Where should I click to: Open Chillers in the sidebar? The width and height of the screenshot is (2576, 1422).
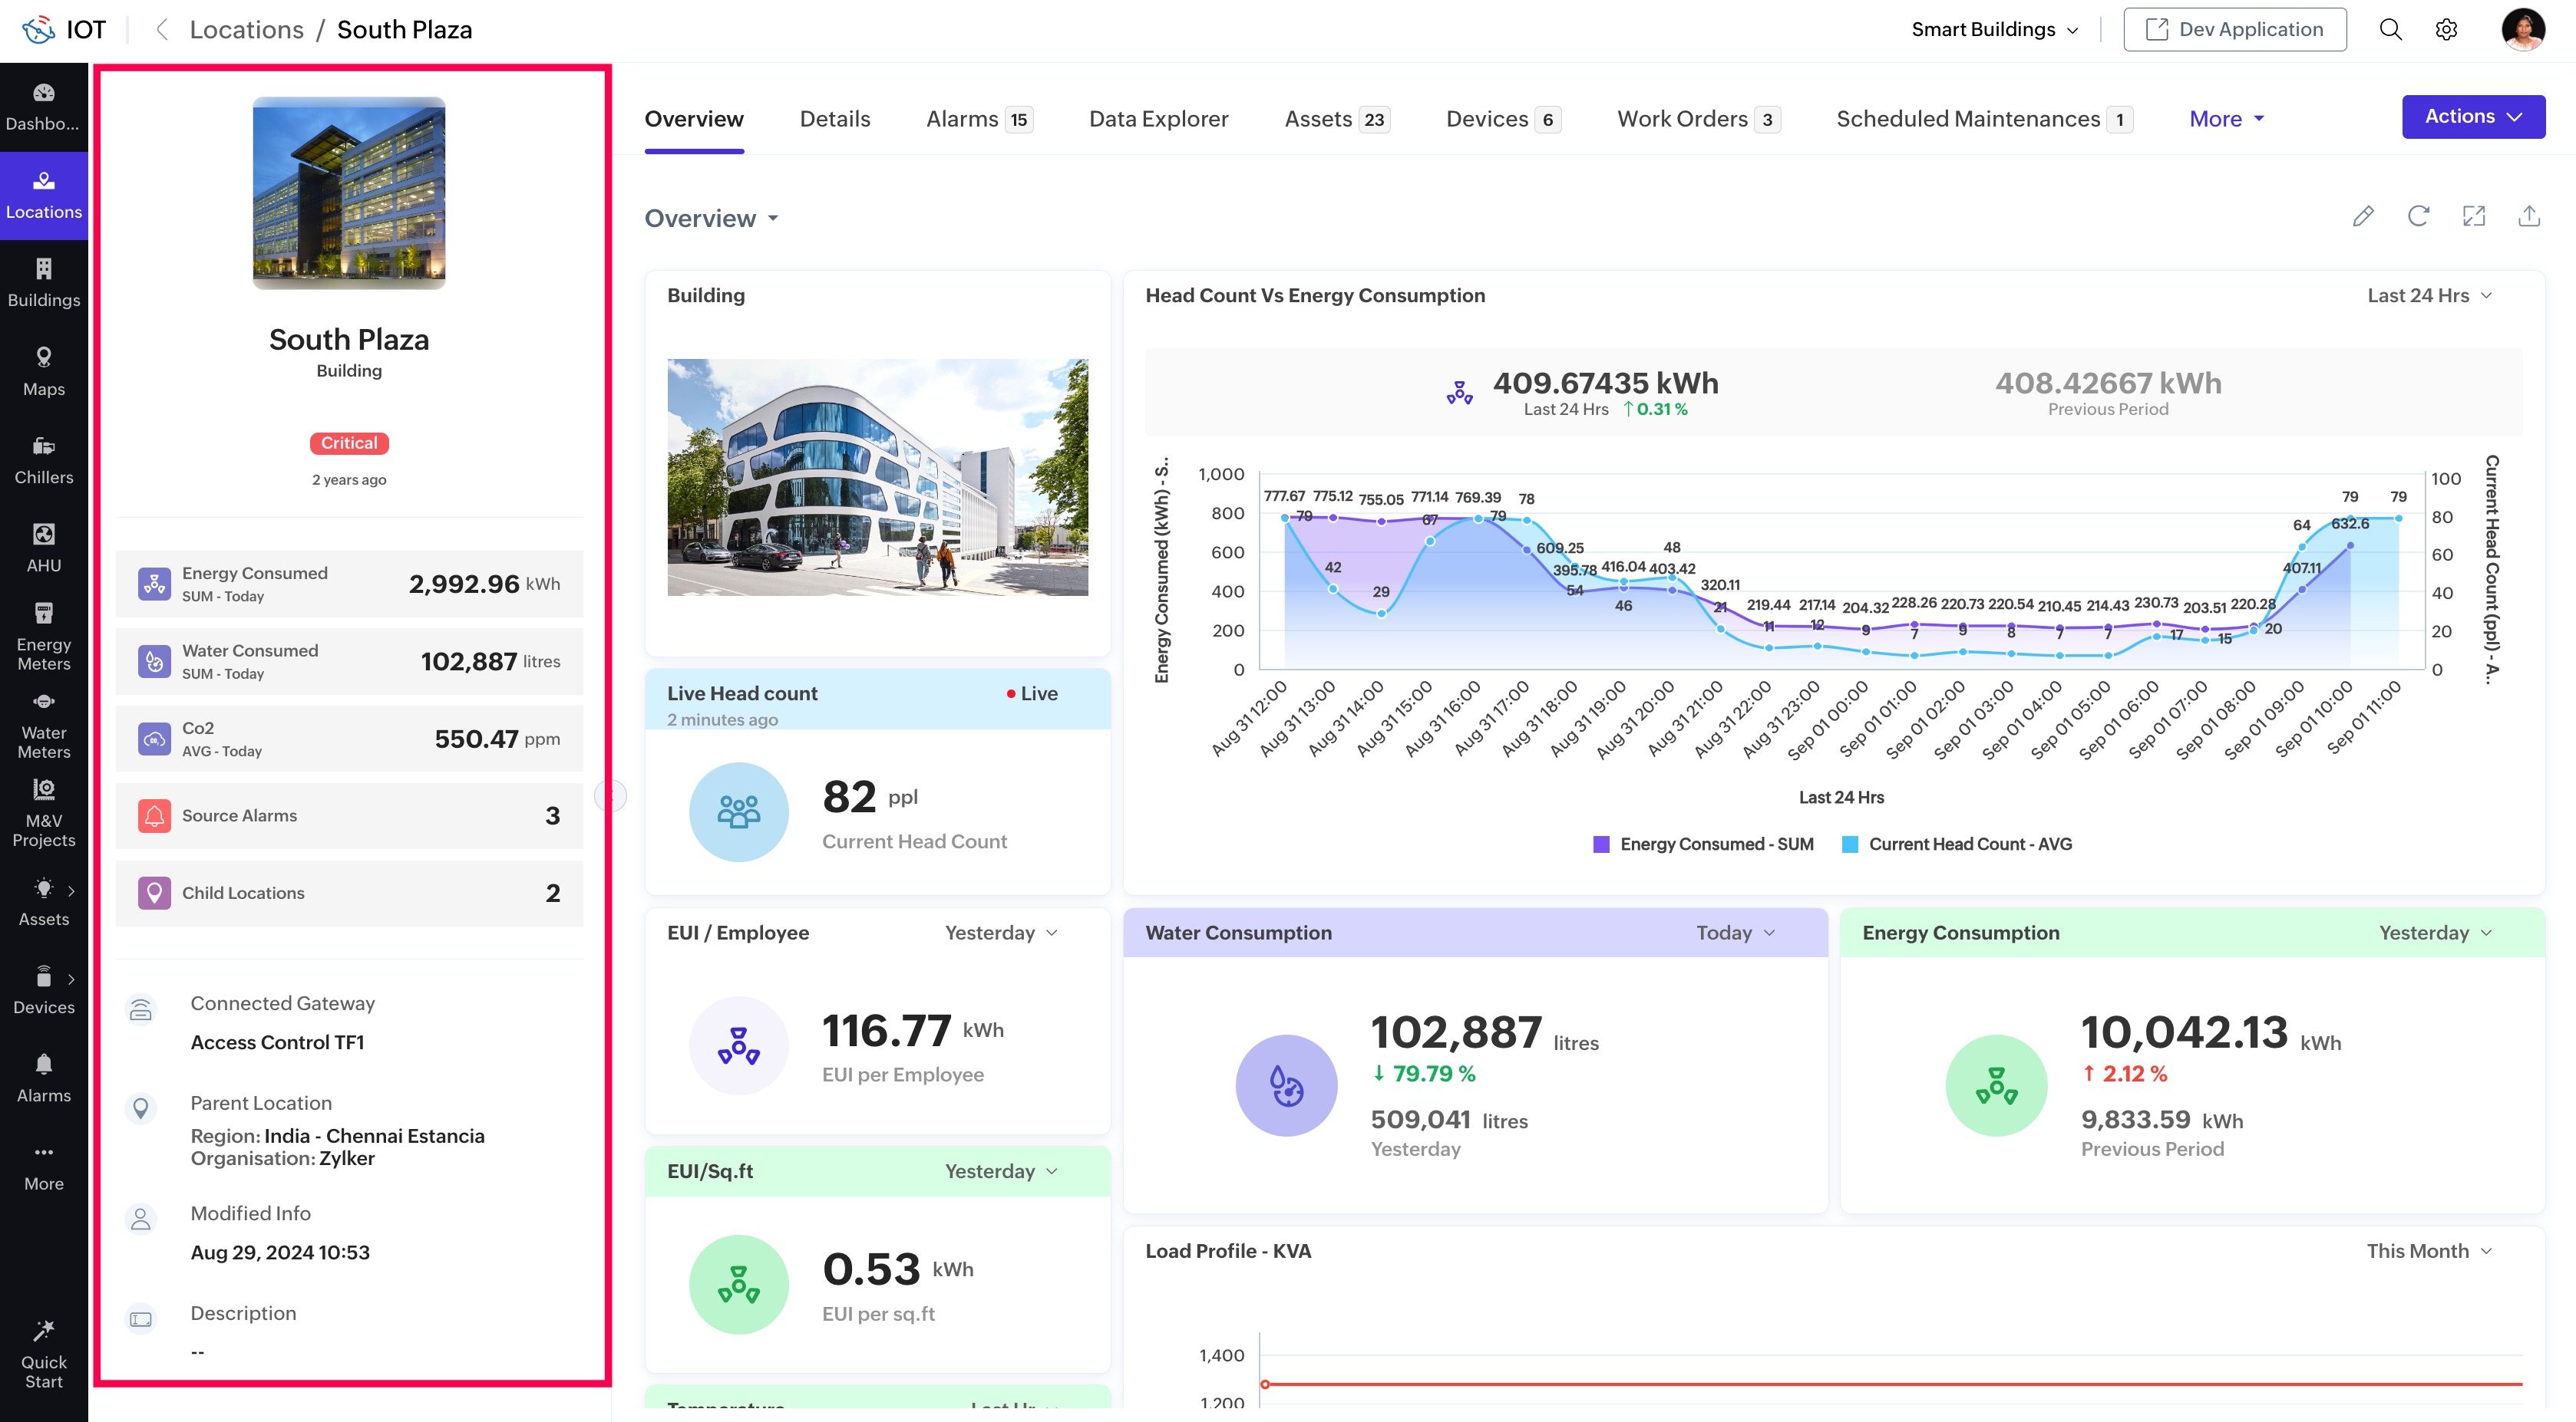[x=44, y=459]
